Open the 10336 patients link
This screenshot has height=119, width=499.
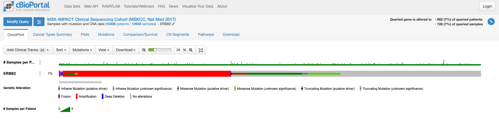[x=117, y=24]
